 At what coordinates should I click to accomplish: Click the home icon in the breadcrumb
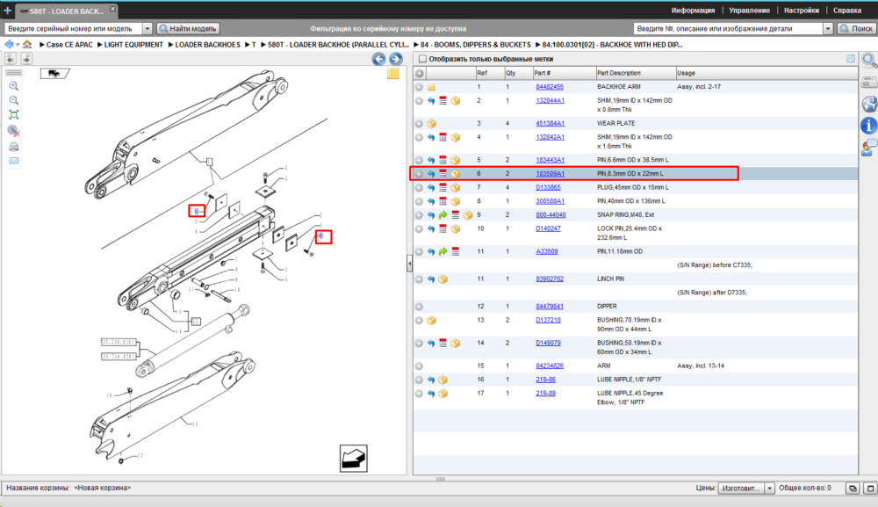pos(27,44)
